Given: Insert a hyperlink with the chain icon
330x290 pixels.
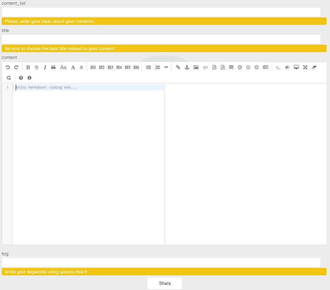Looking at the screenshot, I should [178, 67].
